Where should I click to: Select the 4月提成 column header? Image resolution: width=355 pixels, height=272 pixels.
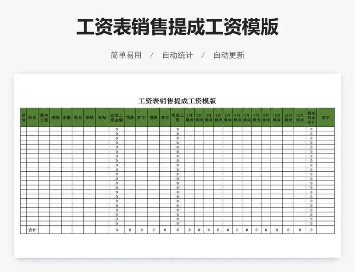coord(218,117)
